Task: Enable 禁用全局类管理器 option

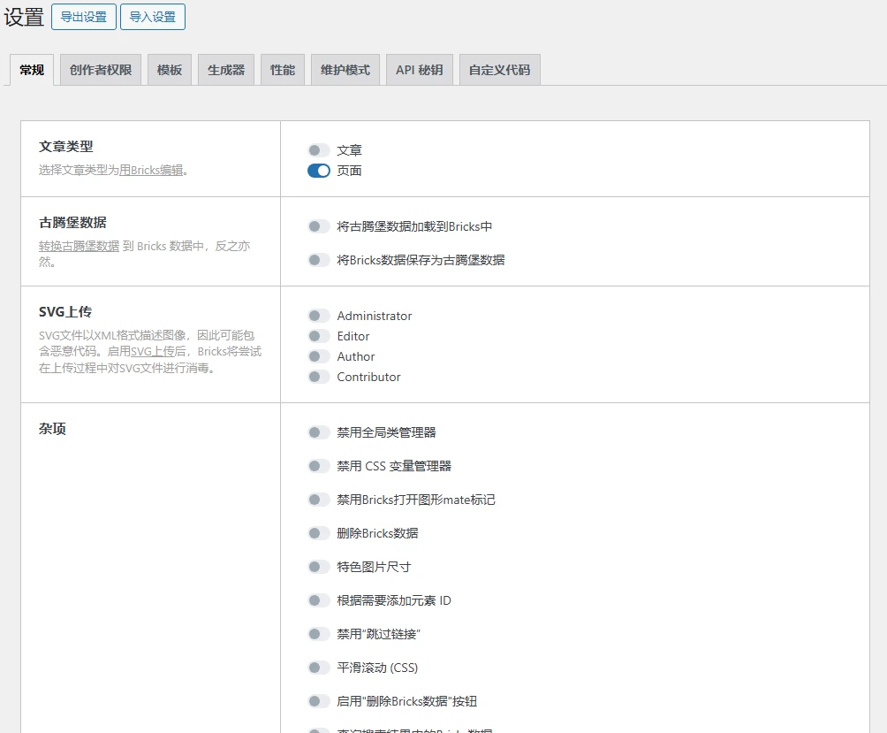Action: point(318,432)
